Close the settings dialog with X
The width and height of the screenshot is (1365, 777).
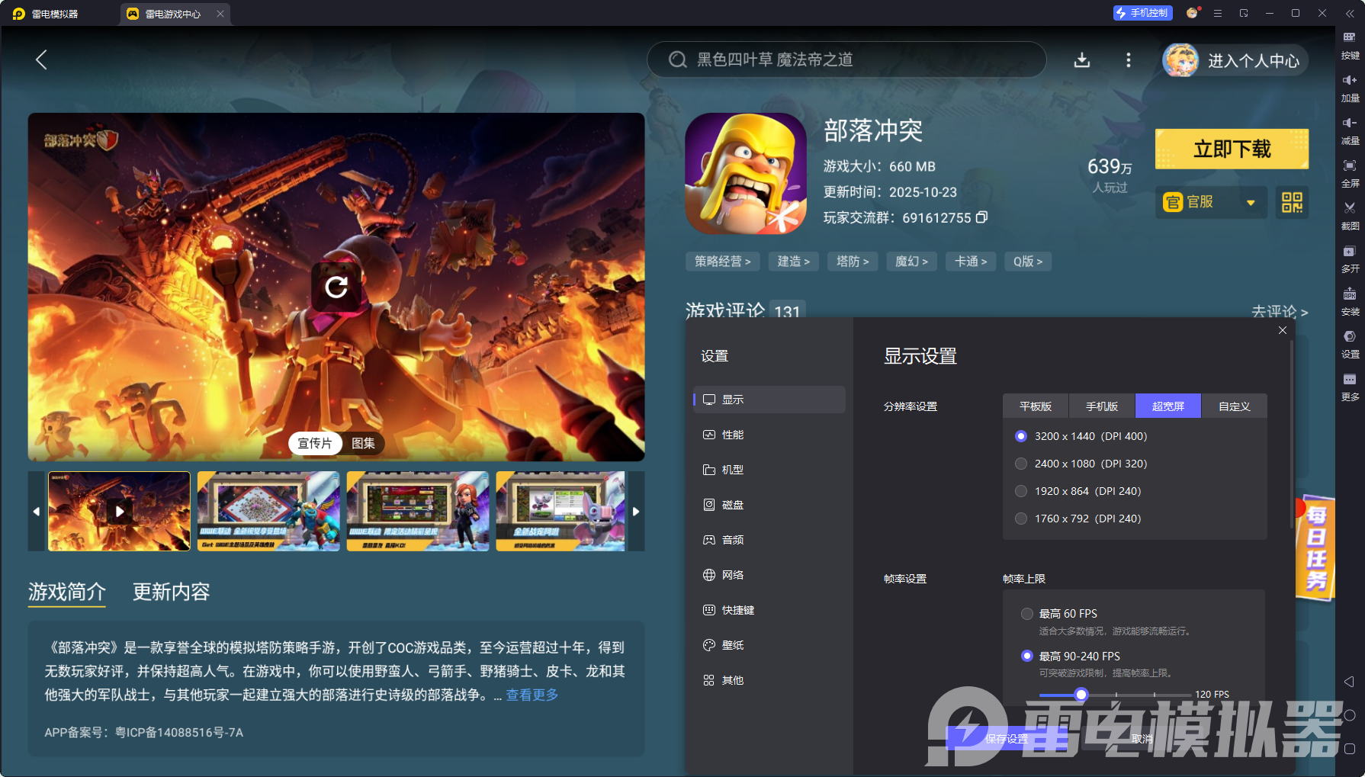pyautogui.click(x=1283, y=330)
